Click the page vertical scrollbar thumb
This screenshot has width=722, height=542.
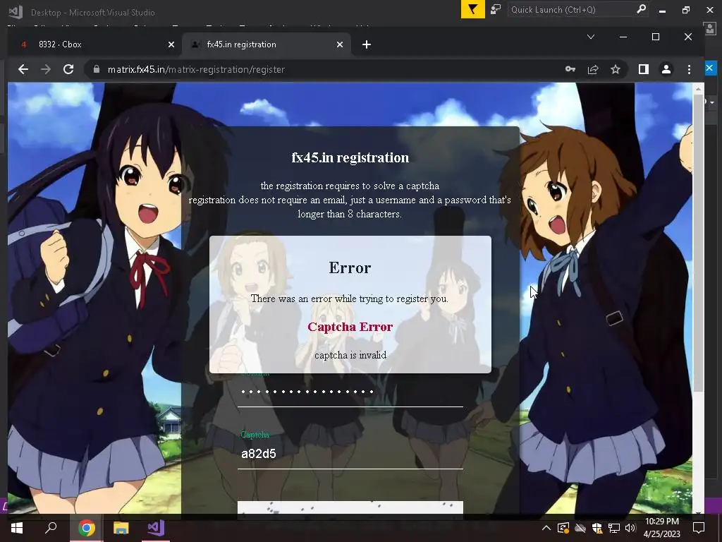point(699,242)
